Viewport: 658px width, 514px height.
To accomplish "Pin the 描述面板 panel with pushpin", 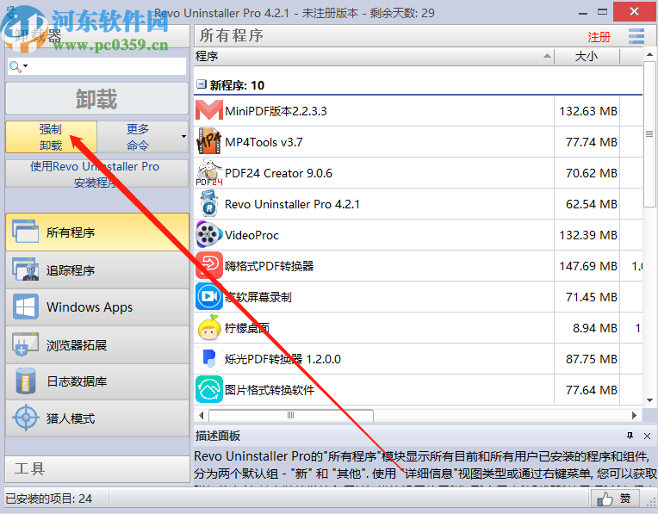I will point(630,436).
